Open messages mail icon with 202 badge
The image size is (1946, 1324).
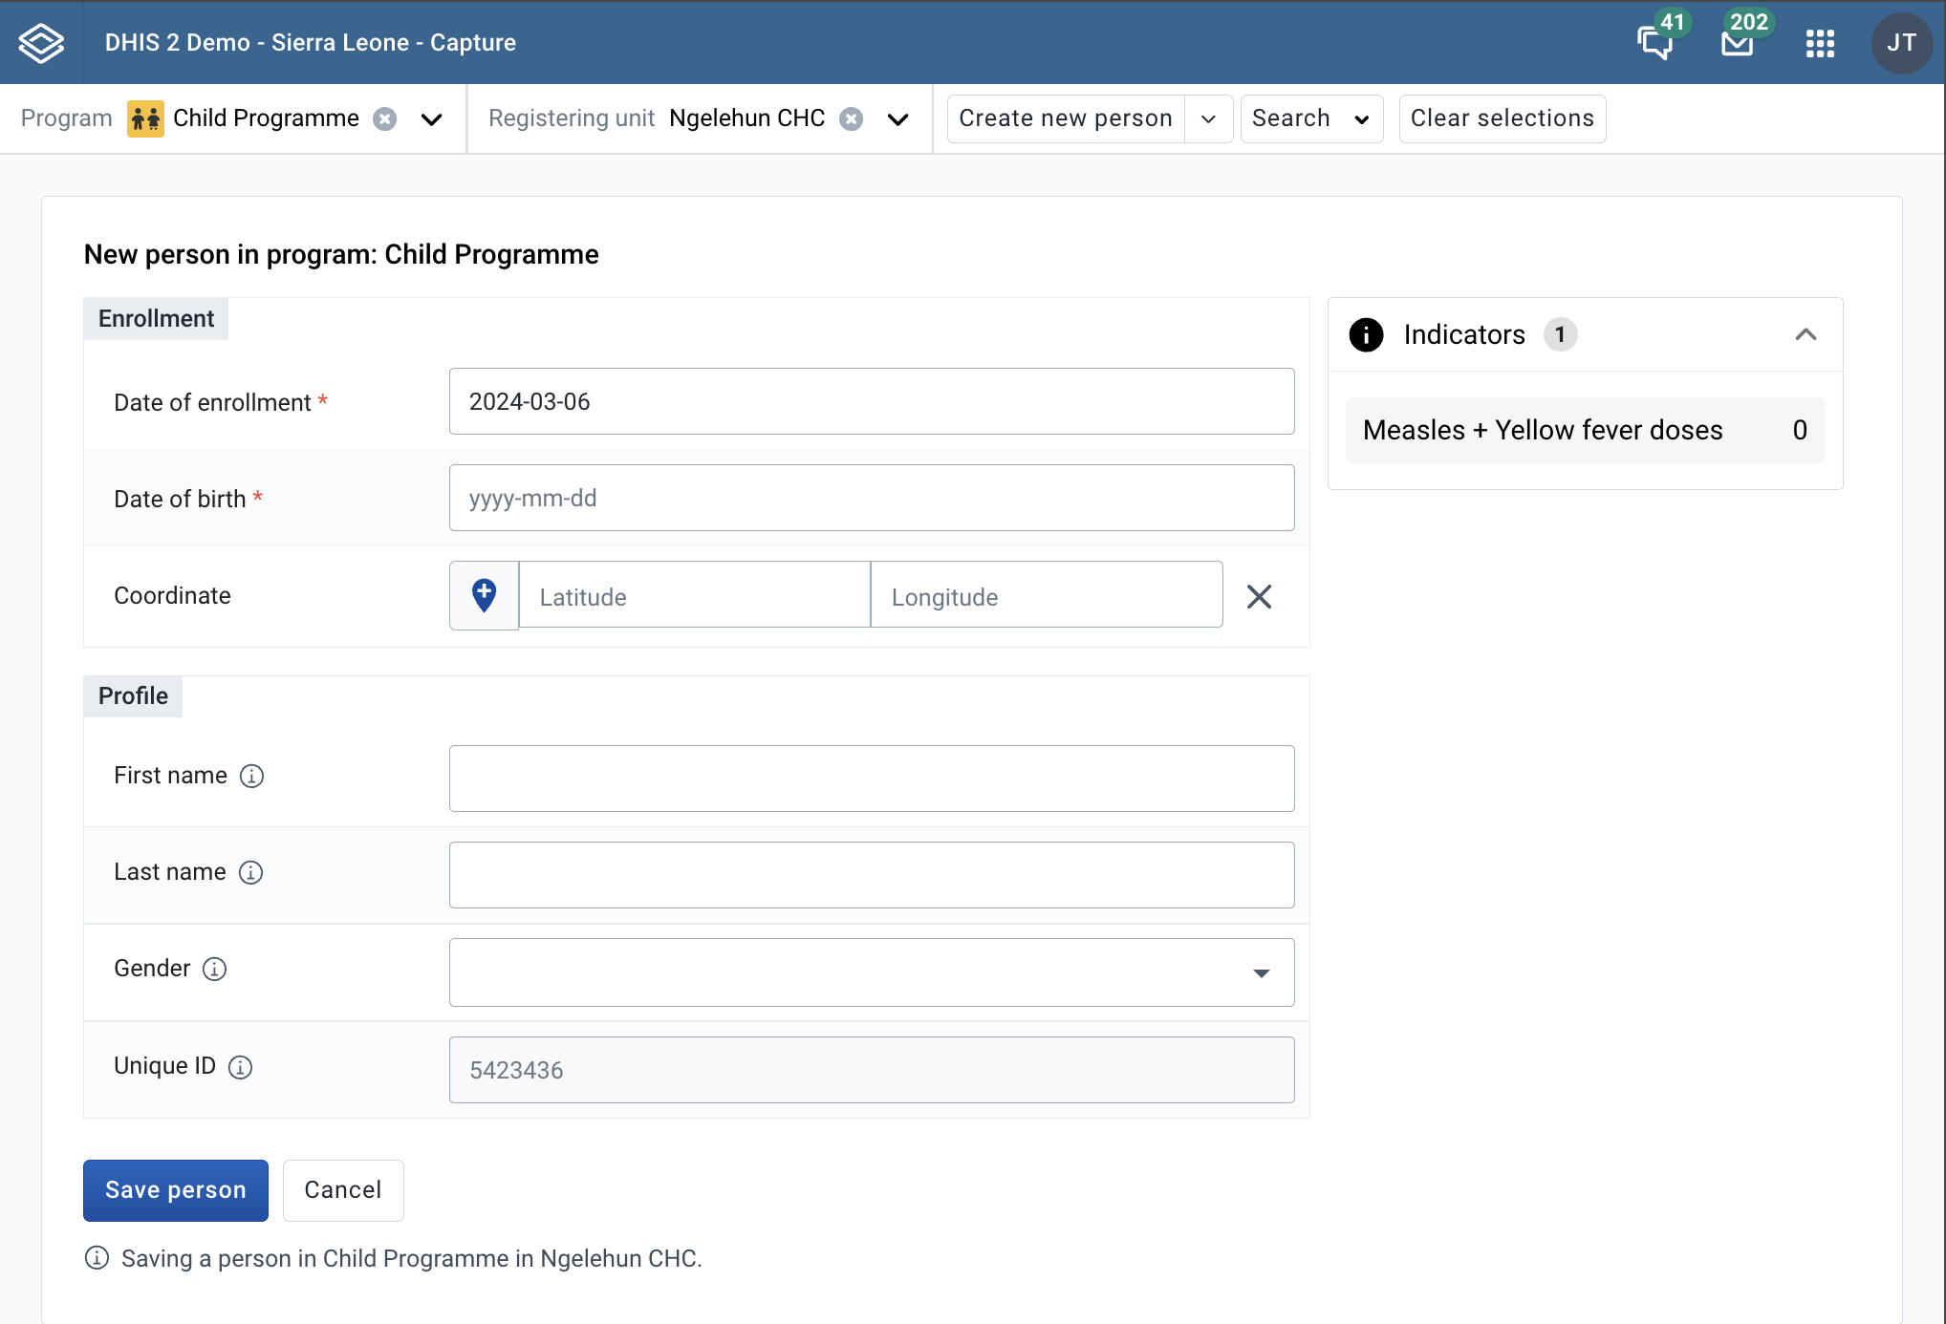pyautogui.click(x=1737, y=43)
